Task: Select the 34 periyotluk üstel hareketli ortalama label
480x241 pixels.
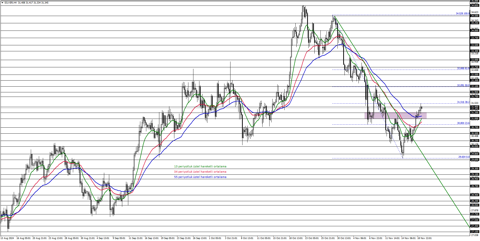Action: click(x=200, y=172)
